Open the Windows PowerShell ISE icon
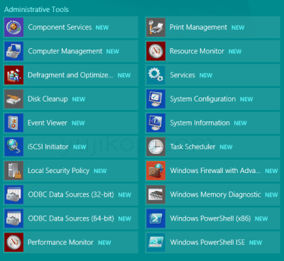 coord(155,242)
